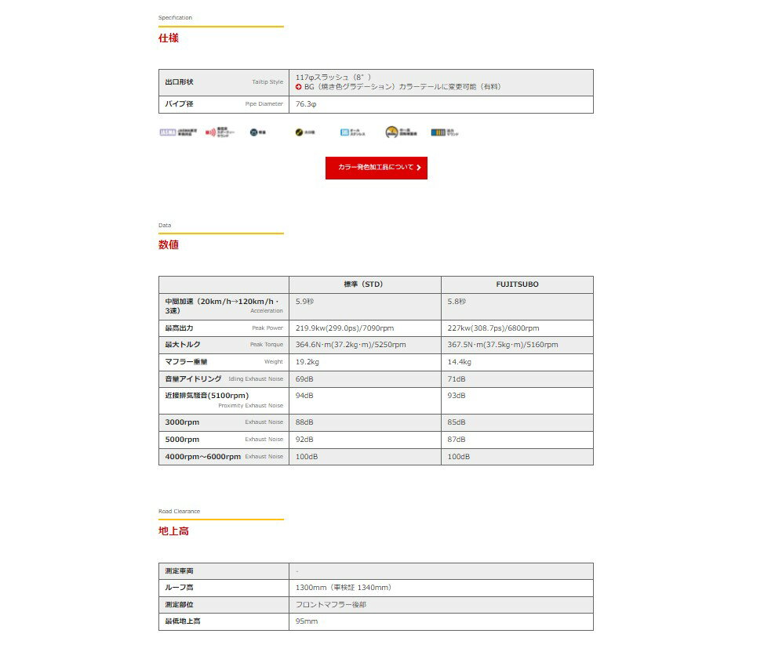The width and height of the screenshot is (775, 659).
Task: Select the 標準 (STD) column header
Action: tap(363, 284)
